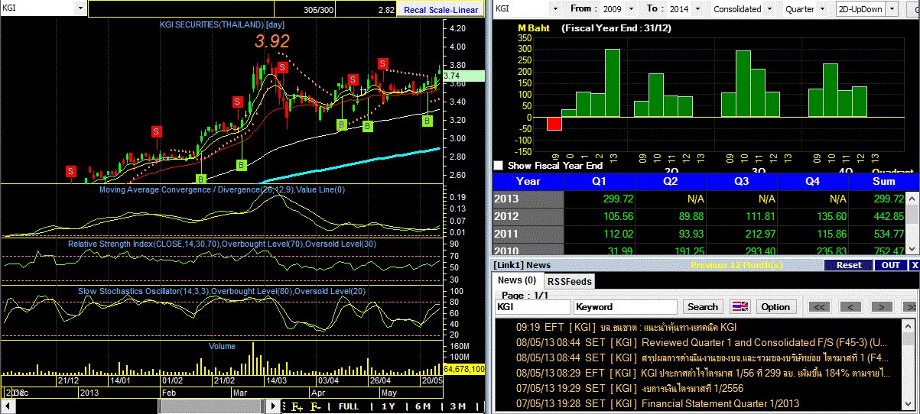Open news 'Reviewed Quarter 1 and Consolidated F/S'
Image resolution: width=920 pixels, height=414 pixels.
[x=701, y=341]
